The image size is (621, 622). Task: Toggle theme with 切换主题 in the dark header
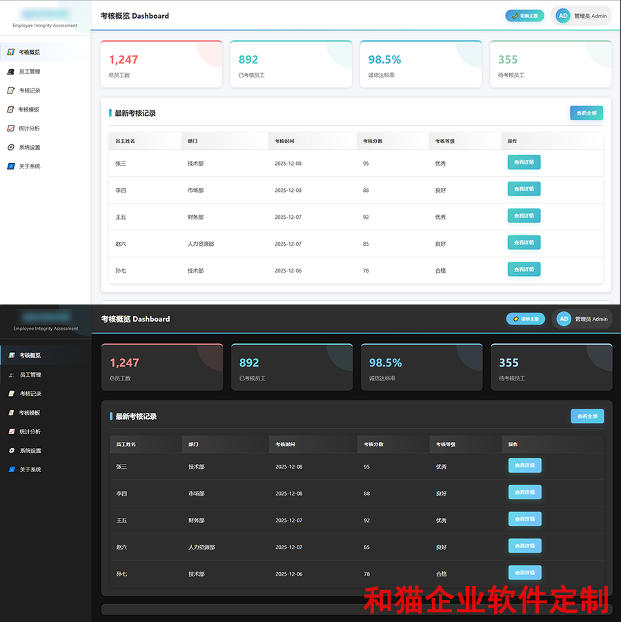[525, 319]
